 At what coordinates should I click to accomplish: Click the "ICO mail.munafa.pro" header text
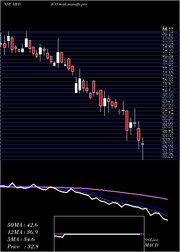69,4
